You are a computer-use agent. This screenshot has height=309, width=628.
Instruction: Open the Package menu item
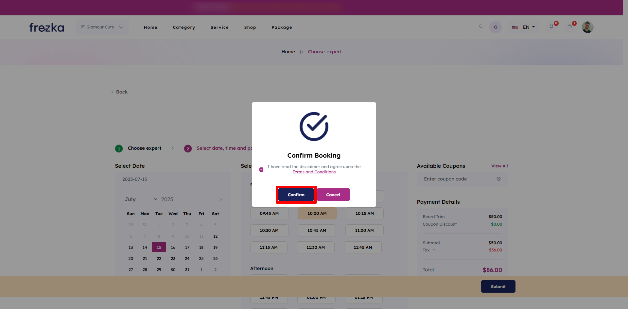click(282, 27)
